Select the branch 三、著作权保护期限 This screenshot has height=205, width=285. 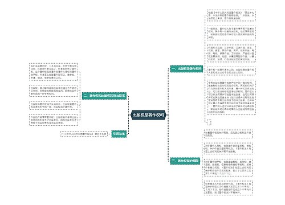pyautogui.click(x=185, y=161)
